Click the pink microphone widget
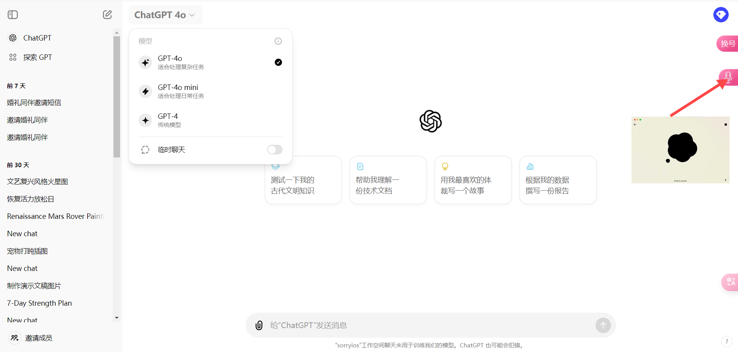This screenshot has height=352, width=738. tap(728, 77)
